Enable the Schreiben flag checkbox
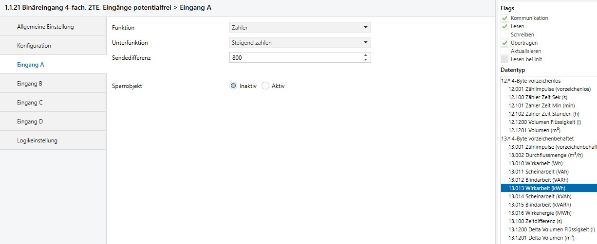This screenshot has width=597, height=244. tap(504, 35)
